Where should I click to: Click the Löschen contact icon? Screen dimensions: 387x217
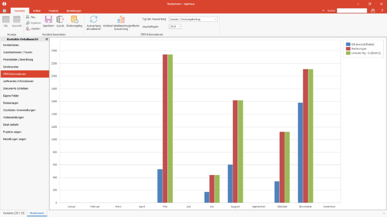(28, 29)
